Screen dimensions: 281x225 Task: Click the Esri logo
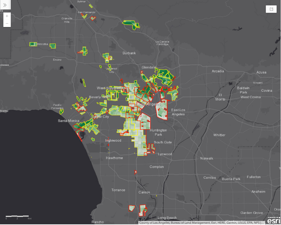coord(274,220)
